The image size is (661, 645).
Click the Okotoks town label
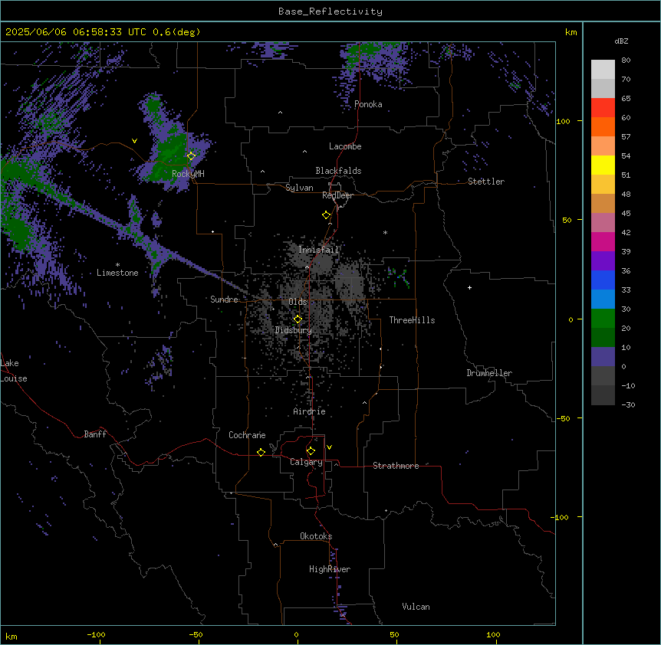click(x=316, y=536)
